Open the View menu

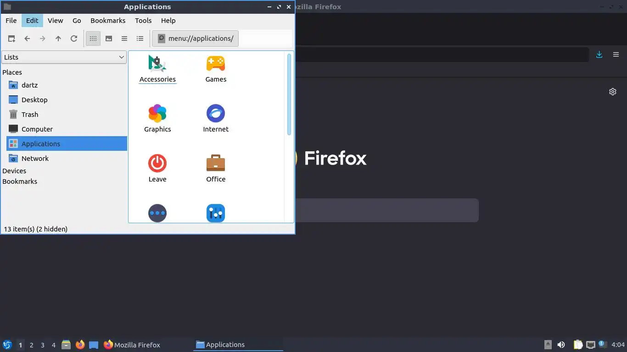[55, 21]
